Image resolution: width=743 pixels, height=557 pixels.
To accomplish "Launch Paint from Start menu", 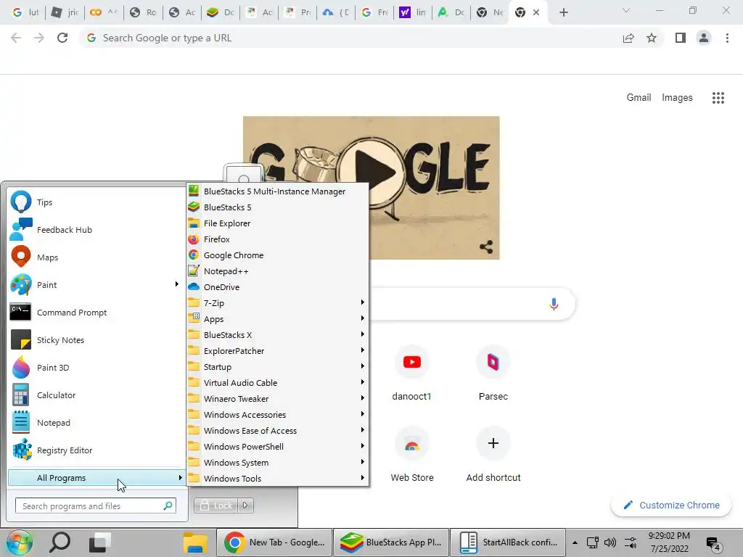I will tap(95, 284).
